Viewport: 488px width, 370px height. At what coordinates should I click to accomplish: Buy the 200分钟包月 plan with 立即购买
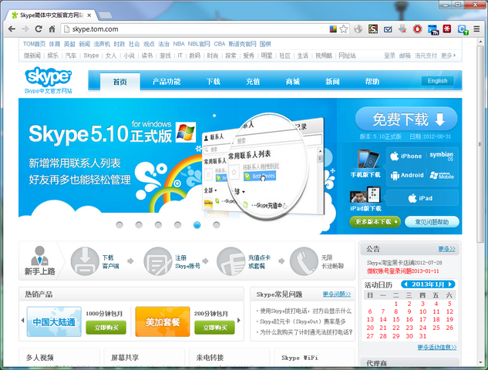214,328
